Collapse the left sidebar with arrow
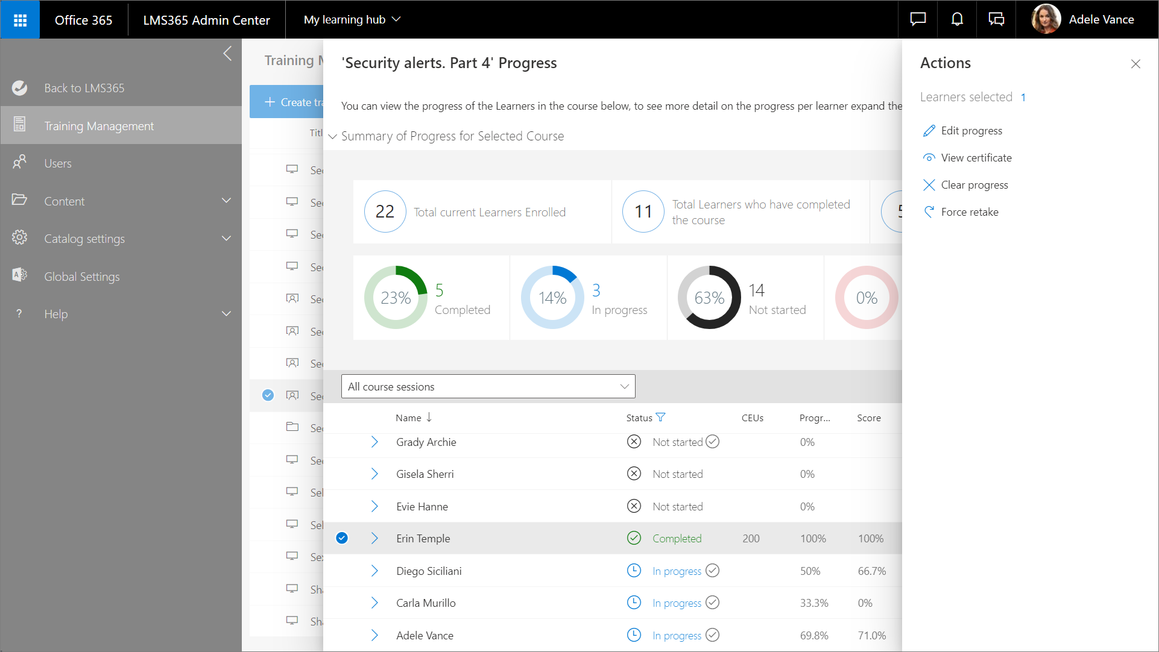The height and width of the screenshot is (652, 1159). click(227, 54)
